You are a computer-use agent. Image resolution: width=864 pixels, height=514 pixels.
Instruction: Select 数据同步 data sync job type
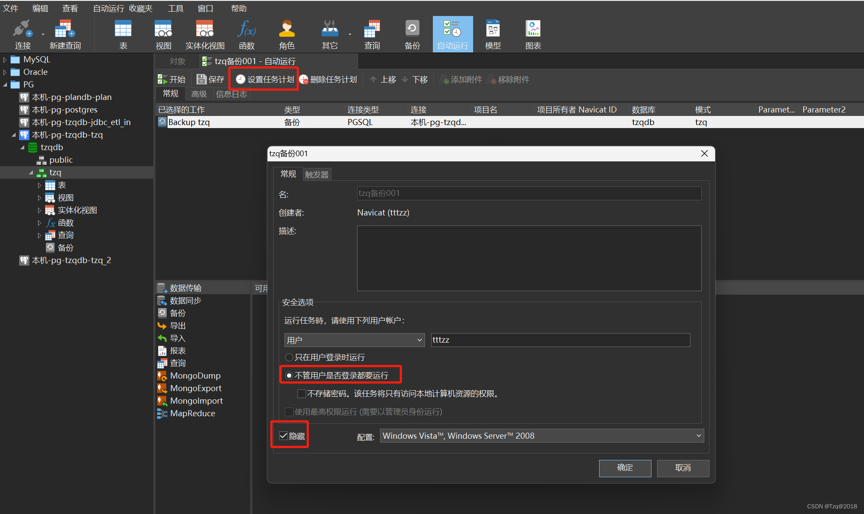(185, 301)
